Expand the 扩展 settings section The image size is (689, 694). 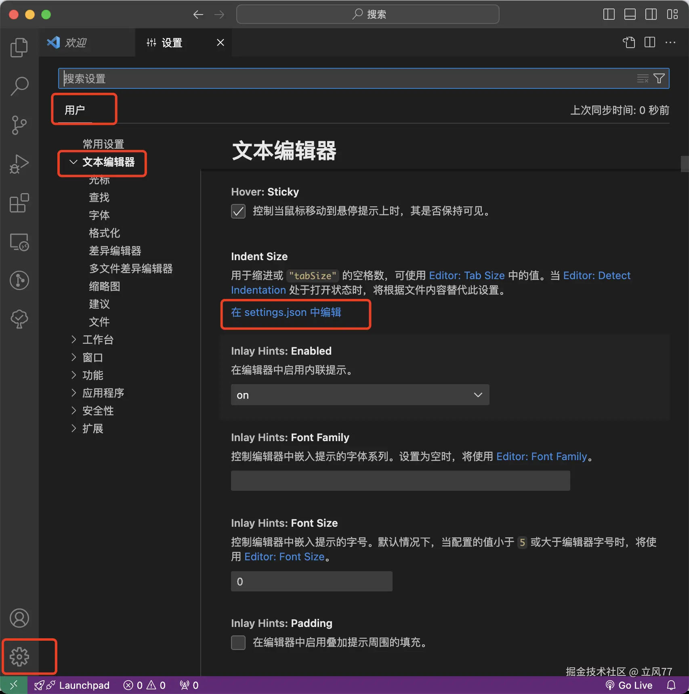coord(74,428)
